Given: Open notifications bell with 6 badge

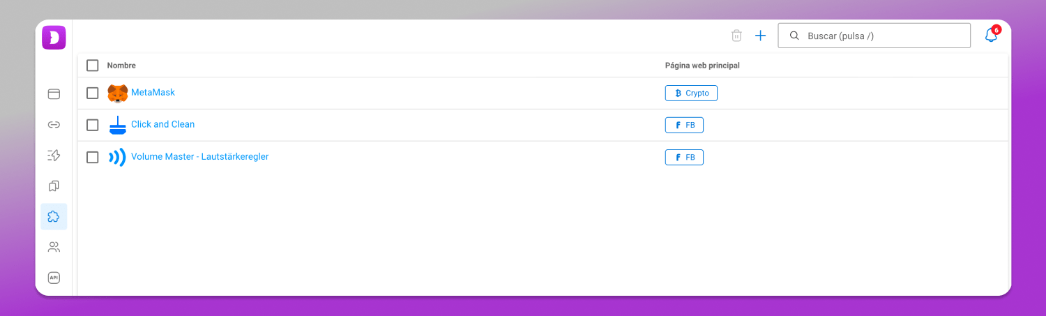Looking at the screenshot, I should (992, 35).
